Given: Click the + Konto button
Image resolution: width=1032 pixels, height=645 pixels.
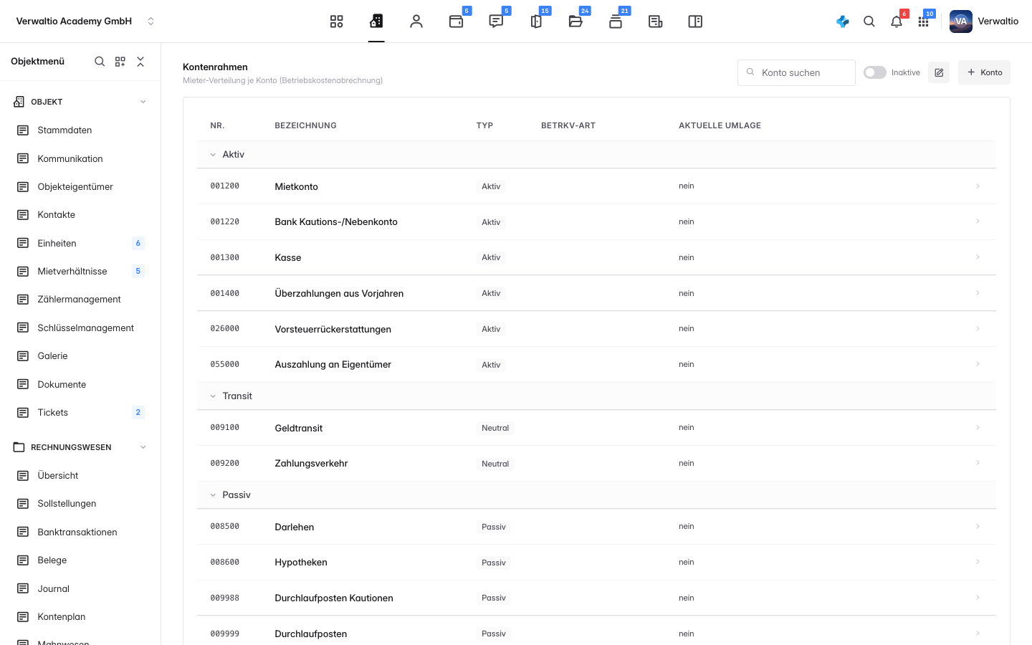Looking at the screenshot, I should (x=984, y=72).
